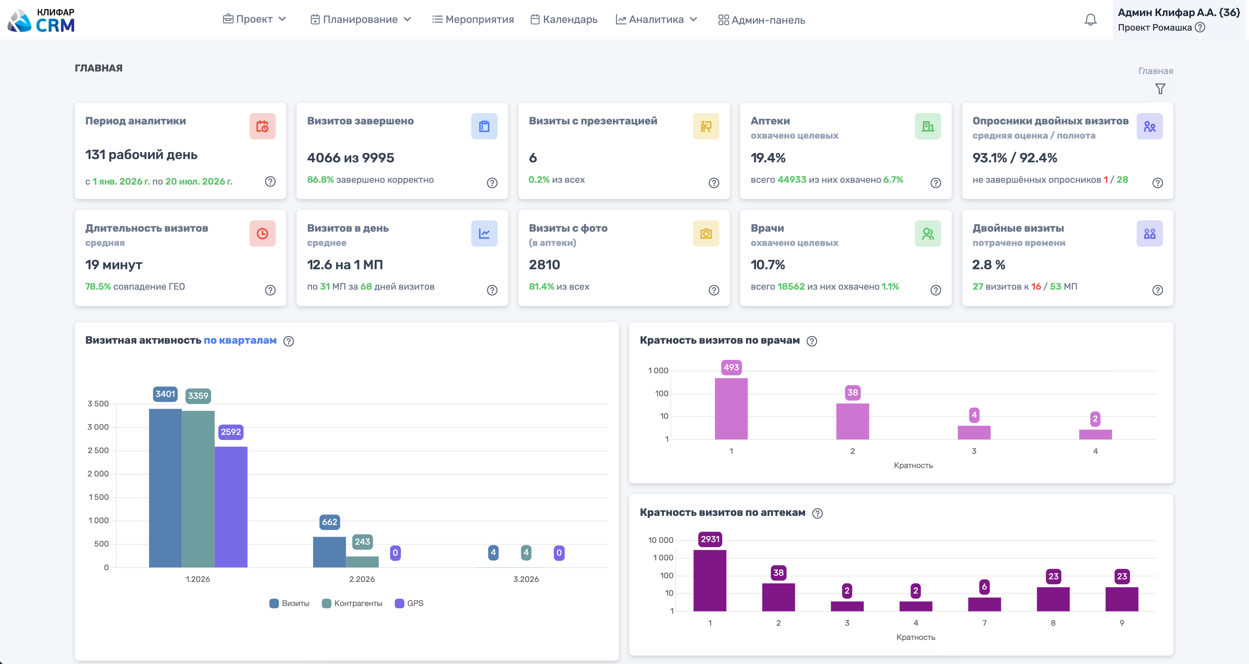Click the Визитов завершено clipboard icon

(x=484, y=126)
